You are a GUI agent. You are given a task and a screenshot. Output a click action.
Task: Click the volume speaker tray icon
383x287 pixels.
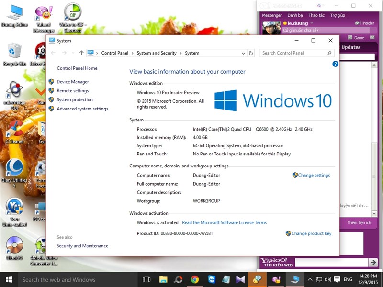click(328, 280)
